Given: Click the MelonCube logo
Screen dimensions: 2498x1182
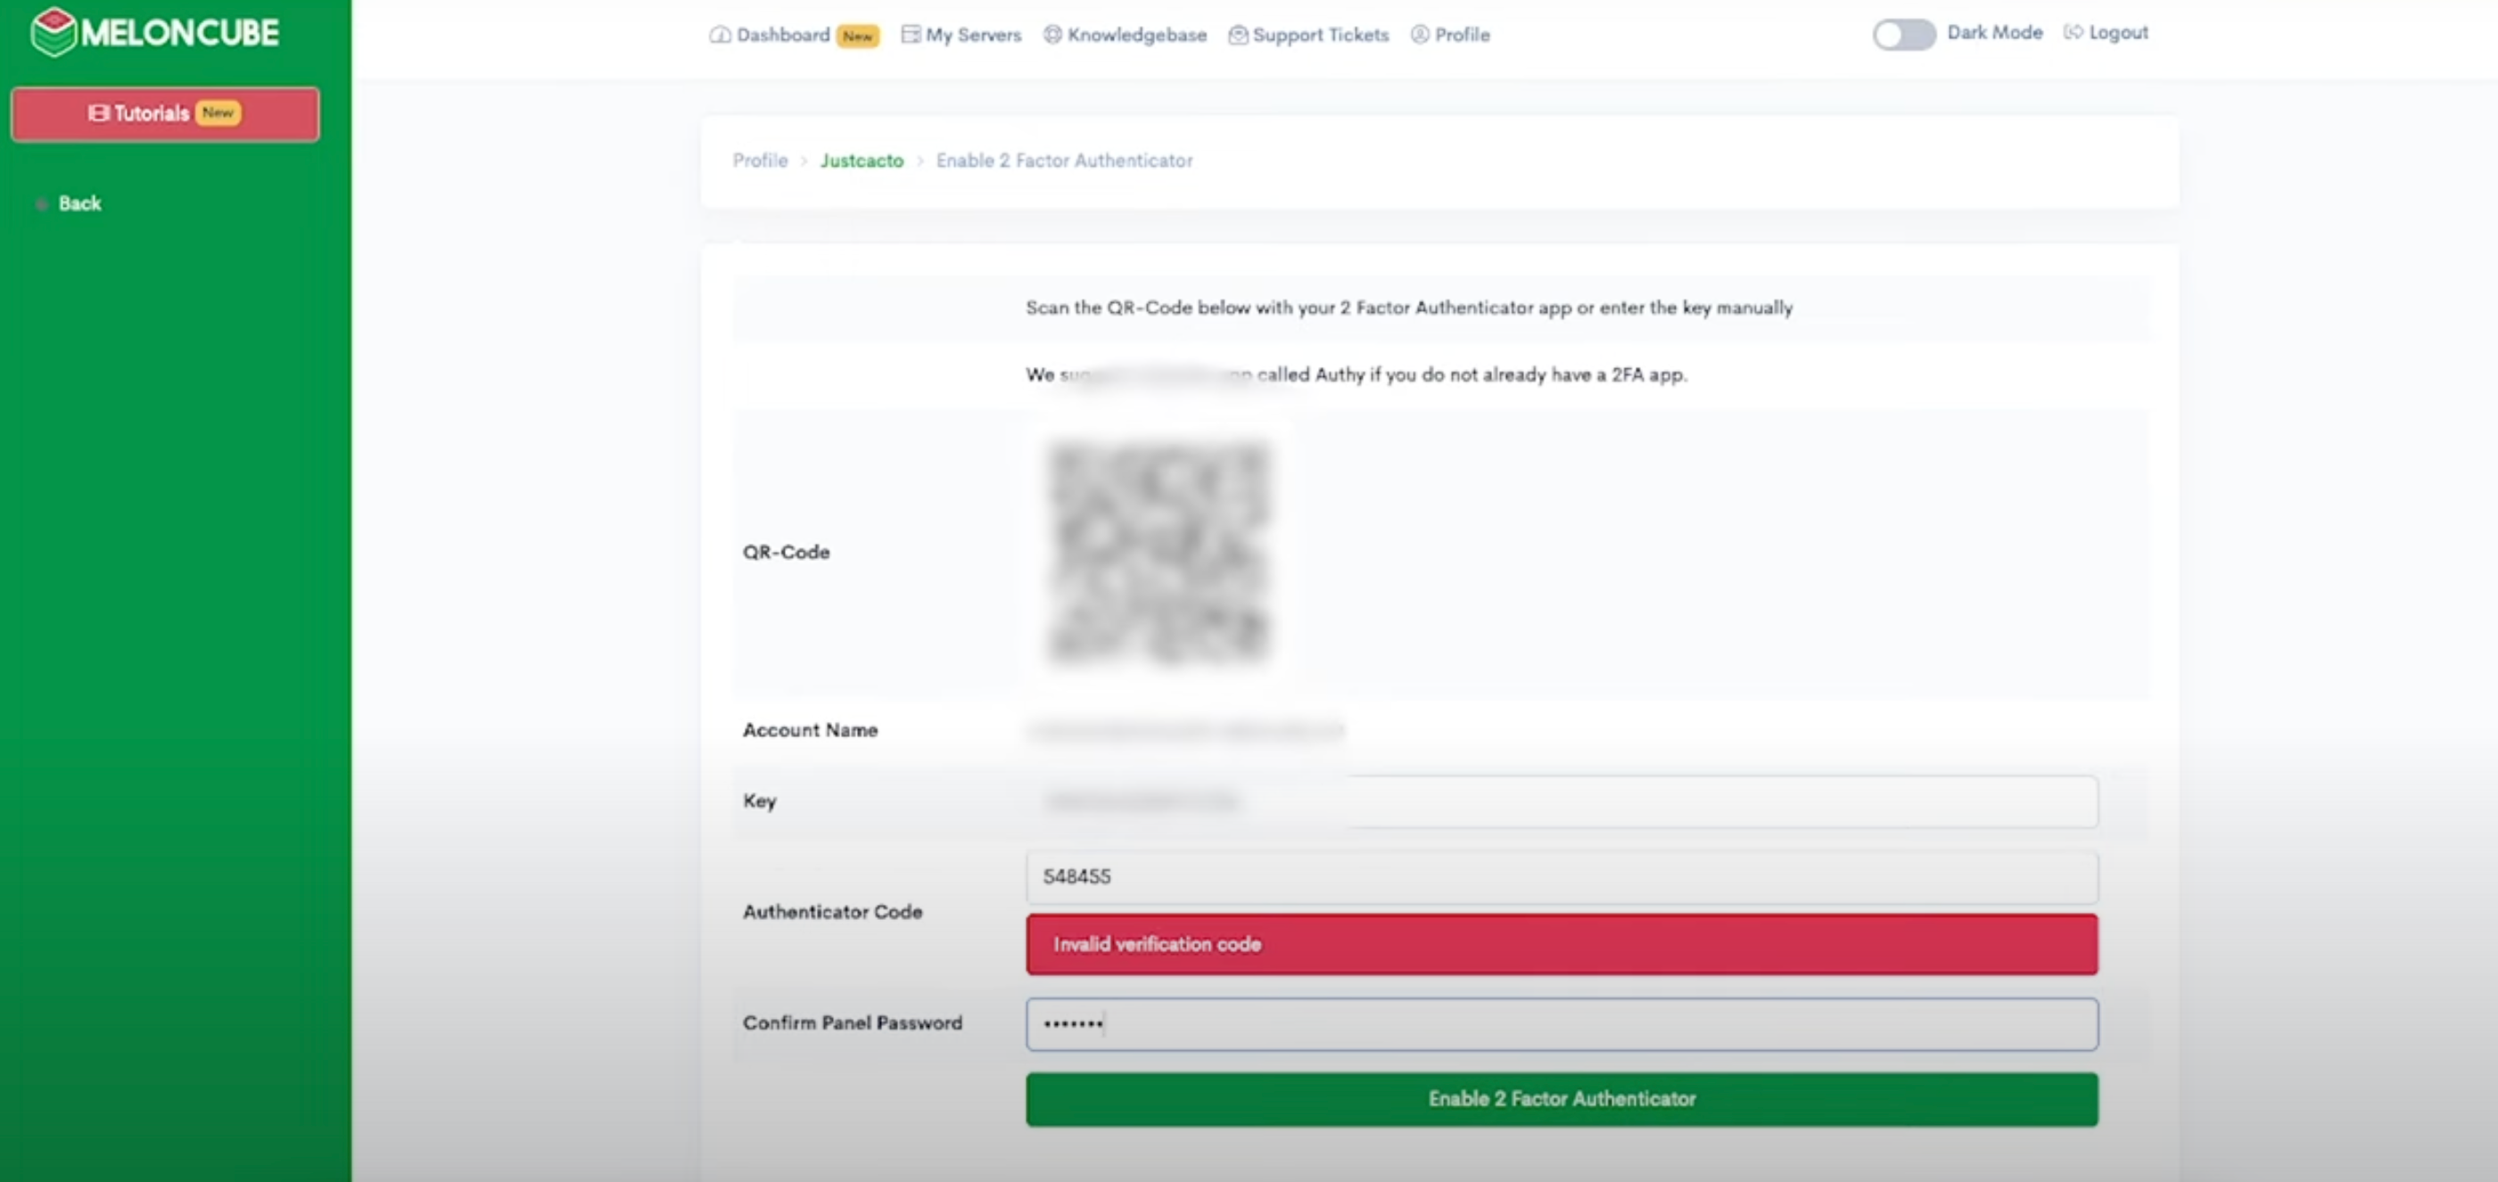Looking at the screenshot, I should coord(155,32).
